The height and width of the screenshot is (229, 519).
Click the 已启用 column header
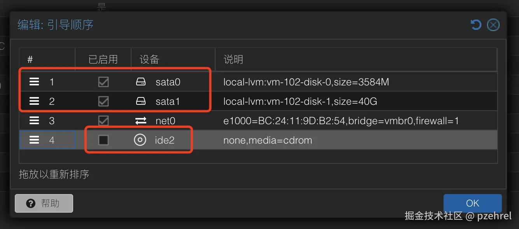tap(103, 59)
